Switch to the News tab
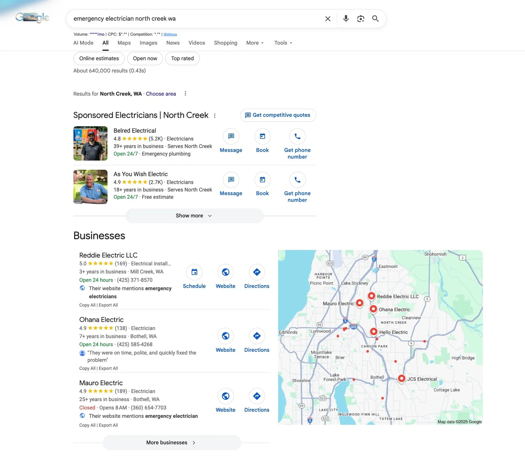The width and height of the screenshot is (525, 456). coord(173,43)
